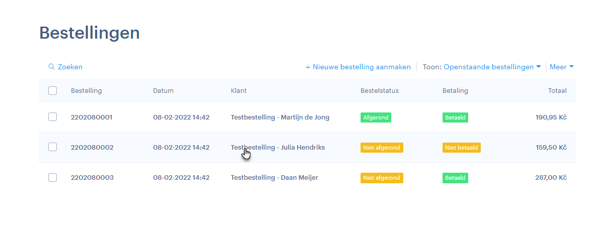Click the green Afgerond status badge
This screenshot has width=610, height=243.
(x=376, y=117)
